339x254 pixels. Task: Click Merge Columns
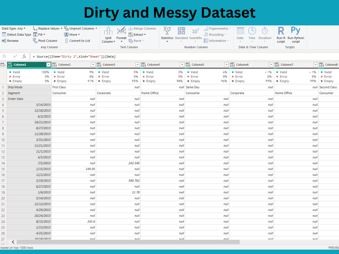pyautogui.click(x=142, y=28)
